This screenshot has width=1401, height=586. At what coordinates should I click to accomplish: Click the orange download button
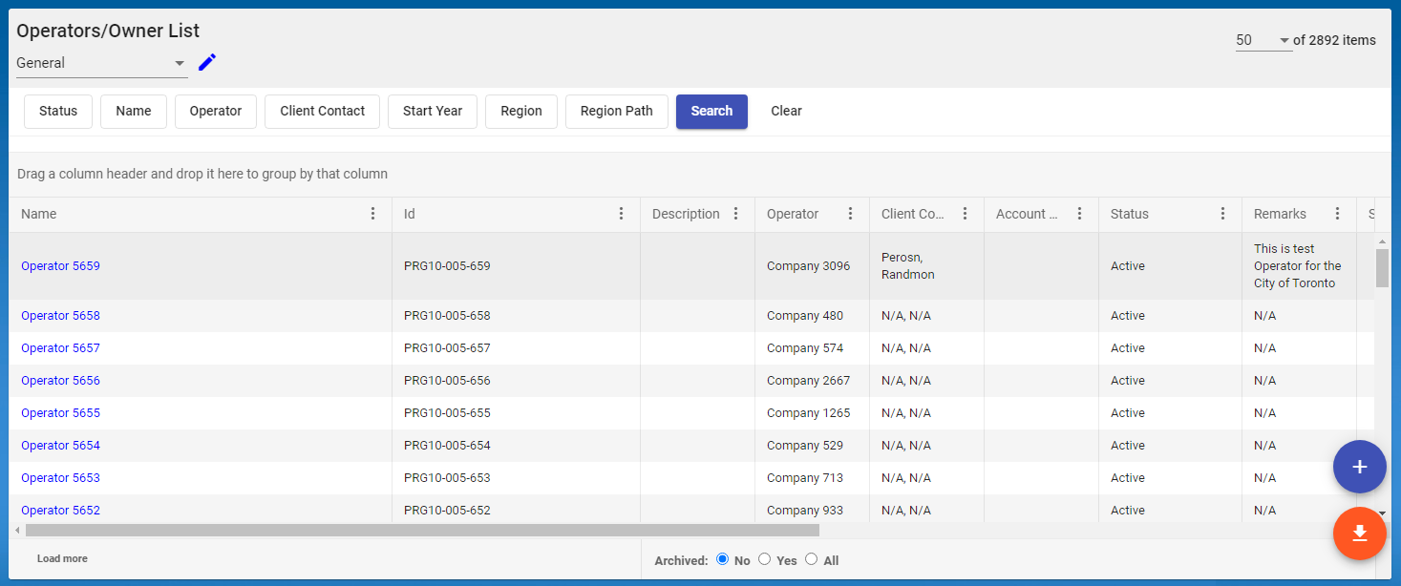click(x=1359, y=533)
